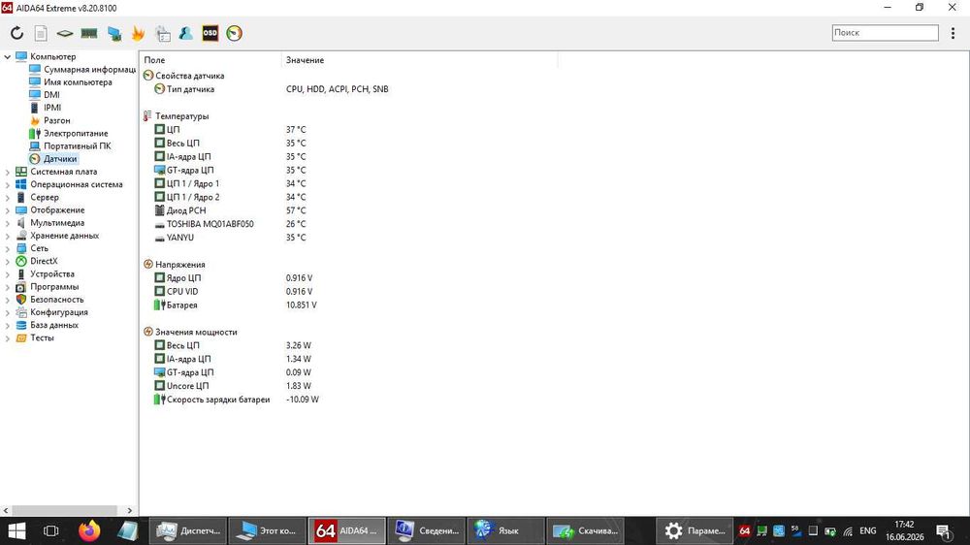
Task: Click the Свойства датчика section icon
Action: click(x=147, y=76)
